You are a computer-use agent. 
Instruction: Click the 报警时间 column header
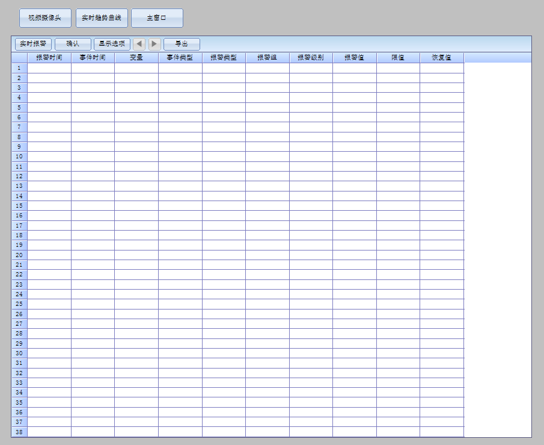tap(49, 58)
